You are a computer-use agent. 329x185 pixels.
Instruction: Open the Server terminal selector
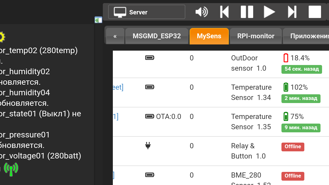(147, 12)
